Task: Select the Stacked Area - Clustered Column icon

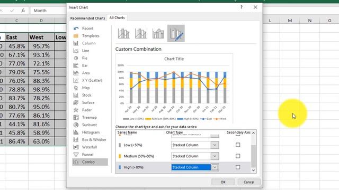Action: tap(158, 33)
